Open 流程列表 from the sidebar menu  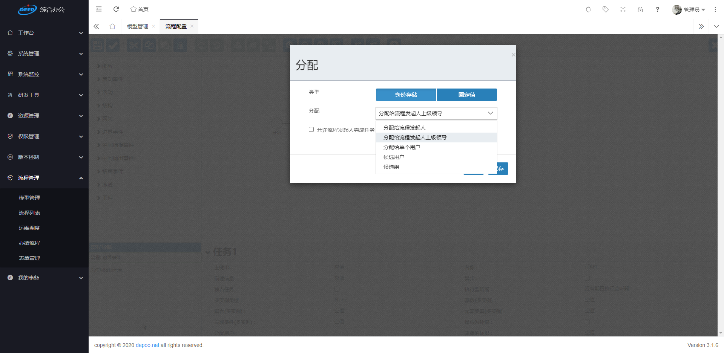point(29,212)
